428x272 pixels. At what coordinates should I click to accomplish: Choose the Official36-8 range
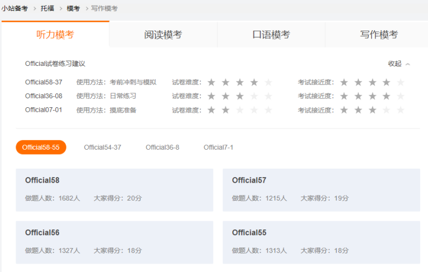click(x=162, y=147)
